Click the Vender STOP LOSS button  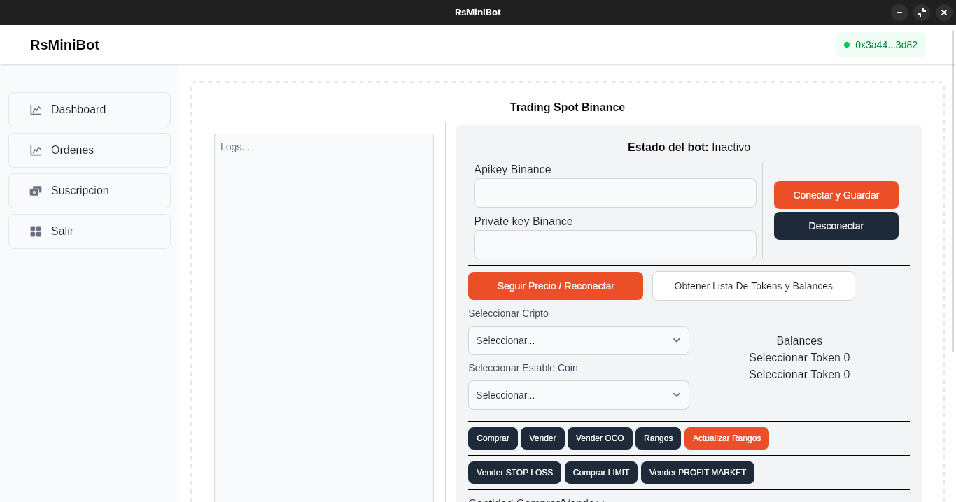pos(514,473)
